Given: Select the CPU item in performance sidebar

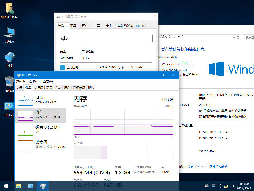Looking at the screenshot, I should [41, 100].
